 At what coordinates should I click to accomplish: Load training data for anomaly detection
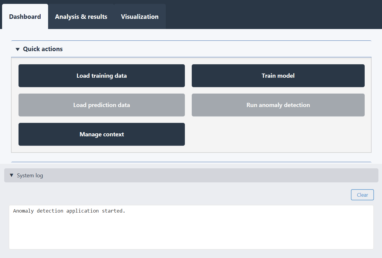click(x=102, y=76)
